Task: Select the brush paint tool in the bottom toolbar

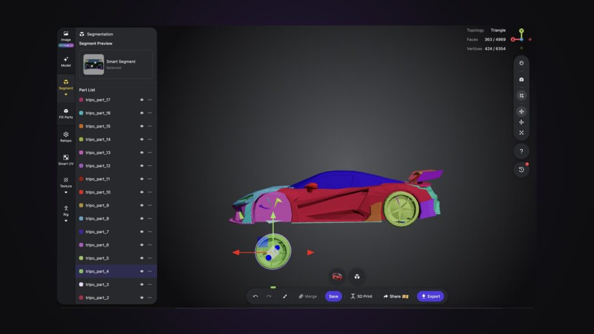Action: coord(285,296)
